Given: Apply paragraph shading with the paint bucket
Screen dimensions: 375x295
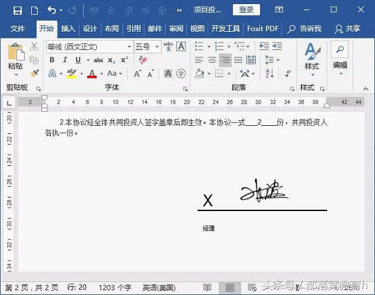Looking at the screenshot, I should tap(199, 74).
